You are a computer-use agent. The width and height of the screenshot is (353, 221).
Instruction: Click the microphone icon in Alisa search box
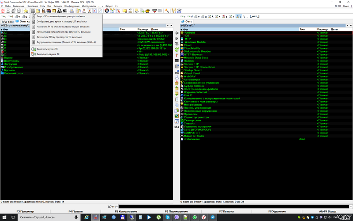[x=76, y=217]
